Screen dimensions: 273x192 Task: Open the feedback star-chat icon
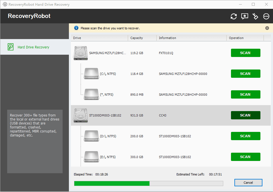tap(244, 16)
